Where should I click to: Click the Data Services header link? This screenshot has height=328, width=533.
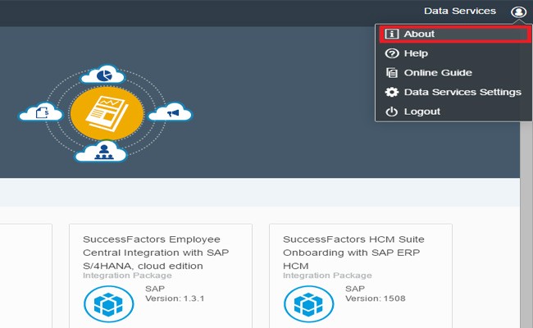click(460, 11)
